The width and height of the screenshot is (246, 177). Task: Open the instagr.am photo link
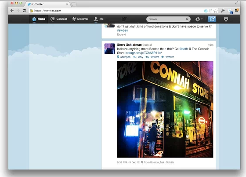[x=144, y=53]
